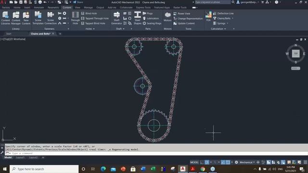Switch to the Annotate ribbon tab
Screen dimensions: 308x173
click(39, 8)
